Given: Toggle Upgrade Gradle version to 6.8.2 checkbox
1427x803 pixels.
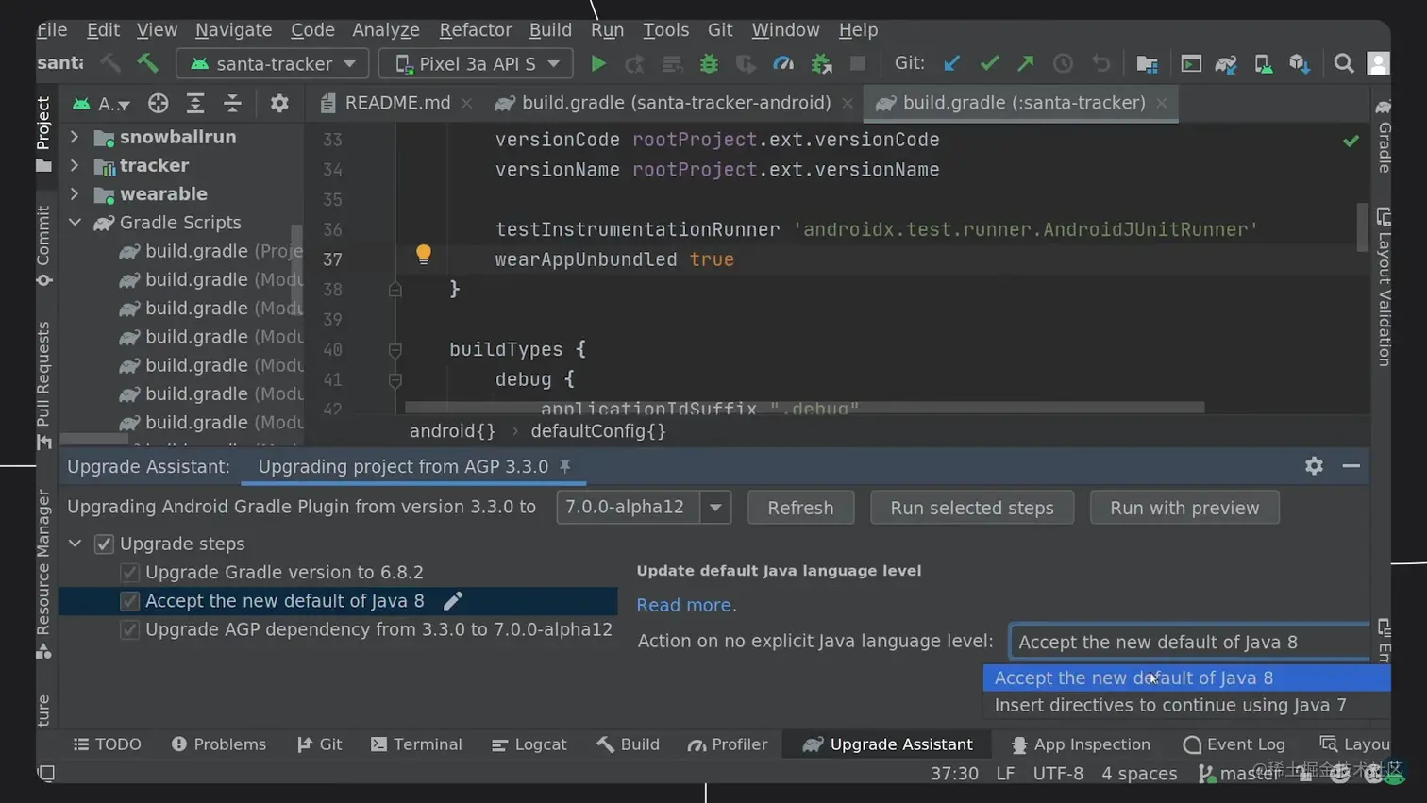Looking at the screenshot, I should (x=129, y=572).
